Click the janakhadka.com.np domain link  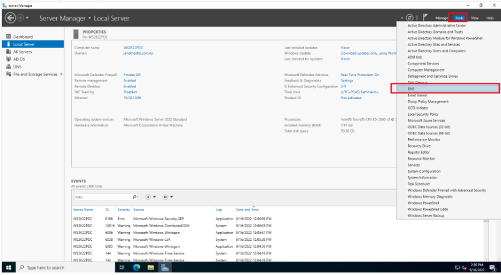(138, 54)
